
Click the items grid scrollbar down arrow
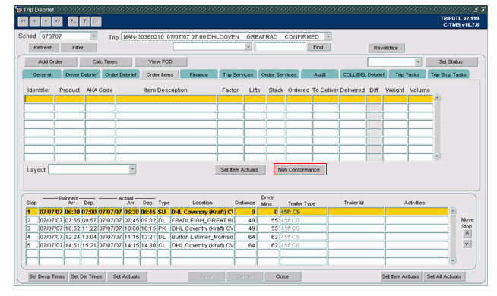[x=437, y=156]
